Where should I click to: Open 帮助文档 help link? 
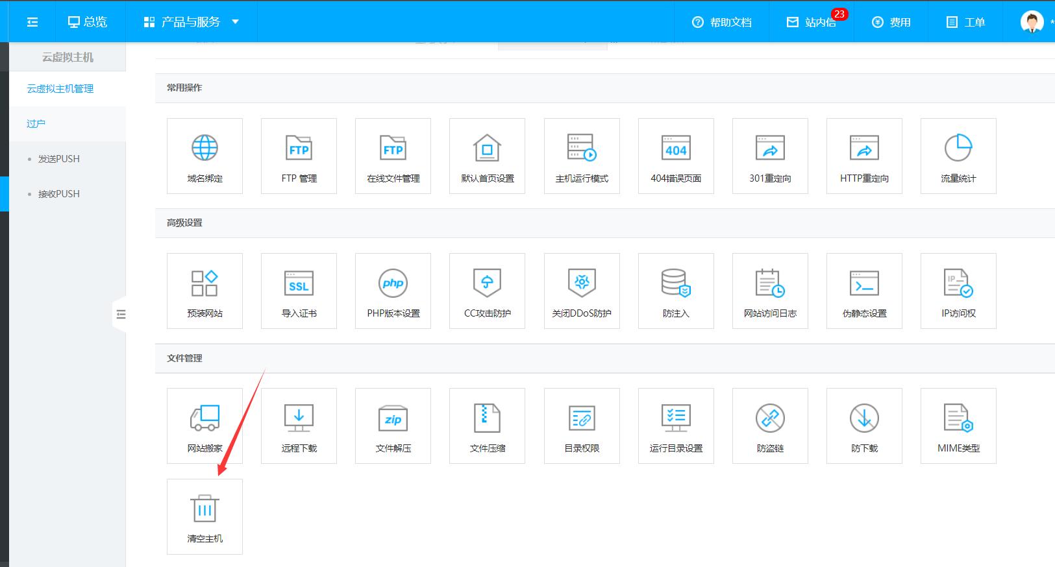point(722,22)
